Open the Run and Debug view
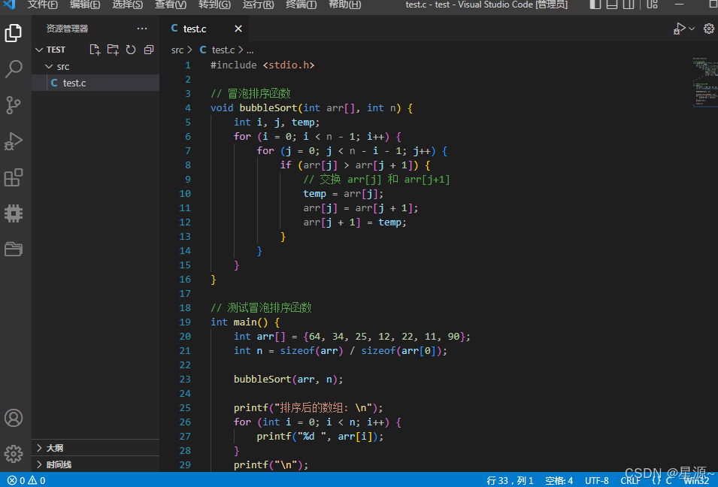This screenshot has height=487, width=718. (14, 141)
